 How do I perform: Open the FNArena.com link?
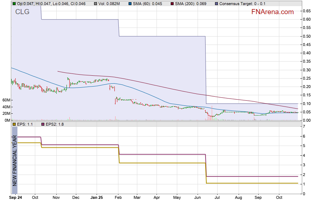[x=272, y=12]
